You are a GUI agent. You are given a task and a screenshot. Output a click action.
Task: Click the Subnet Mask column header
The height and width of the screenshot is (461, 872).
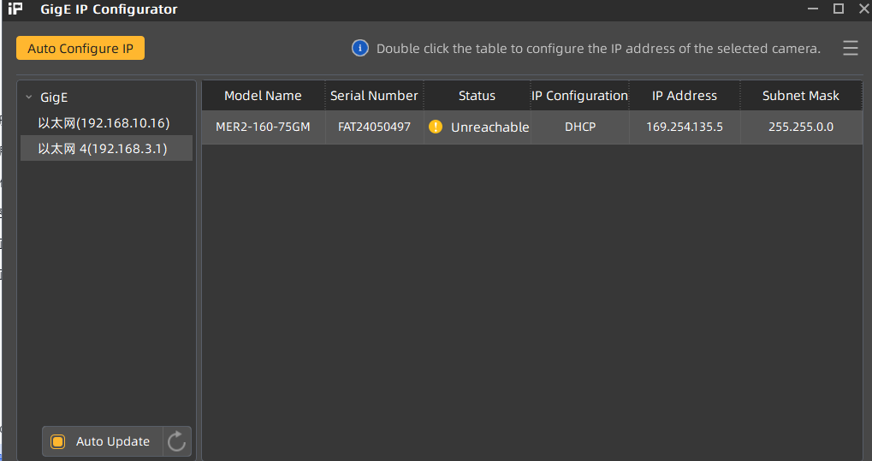coord(801,96)
